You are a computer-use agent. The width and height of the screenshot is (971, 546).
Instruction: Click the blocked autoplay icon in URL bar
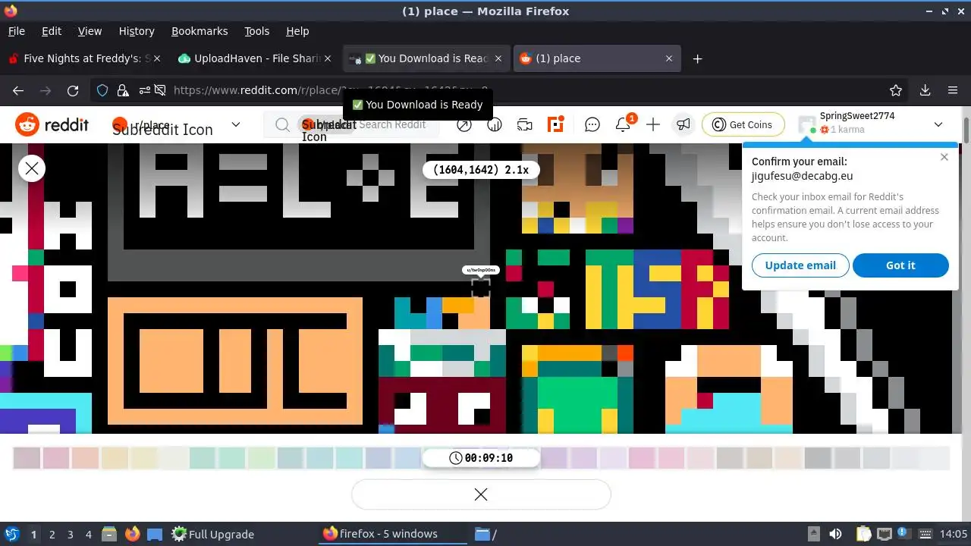pyautogui.click(x=160, y=90)
